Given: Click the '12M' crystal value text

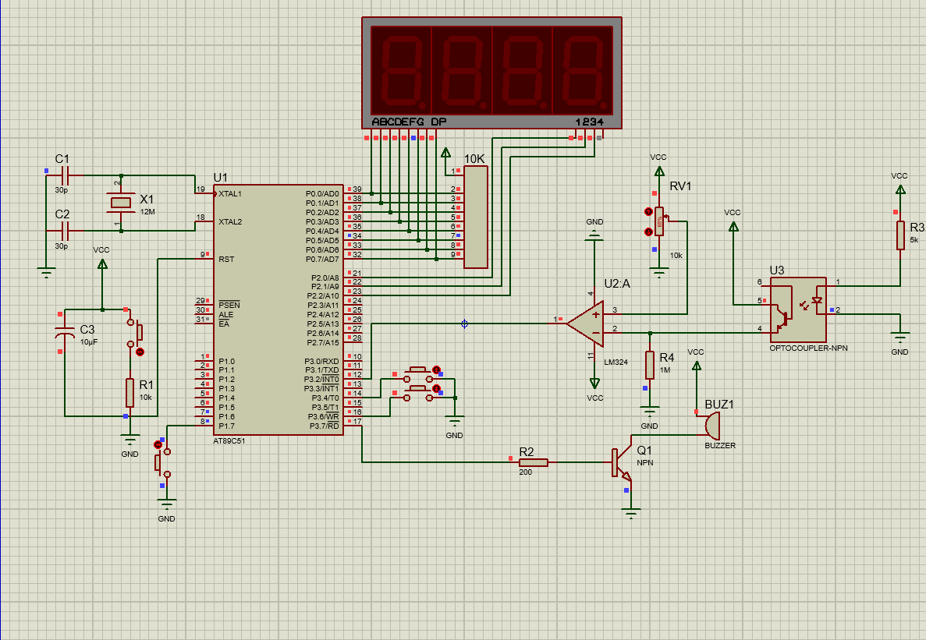Looking at the screenshot, I should tap(147, 212).
